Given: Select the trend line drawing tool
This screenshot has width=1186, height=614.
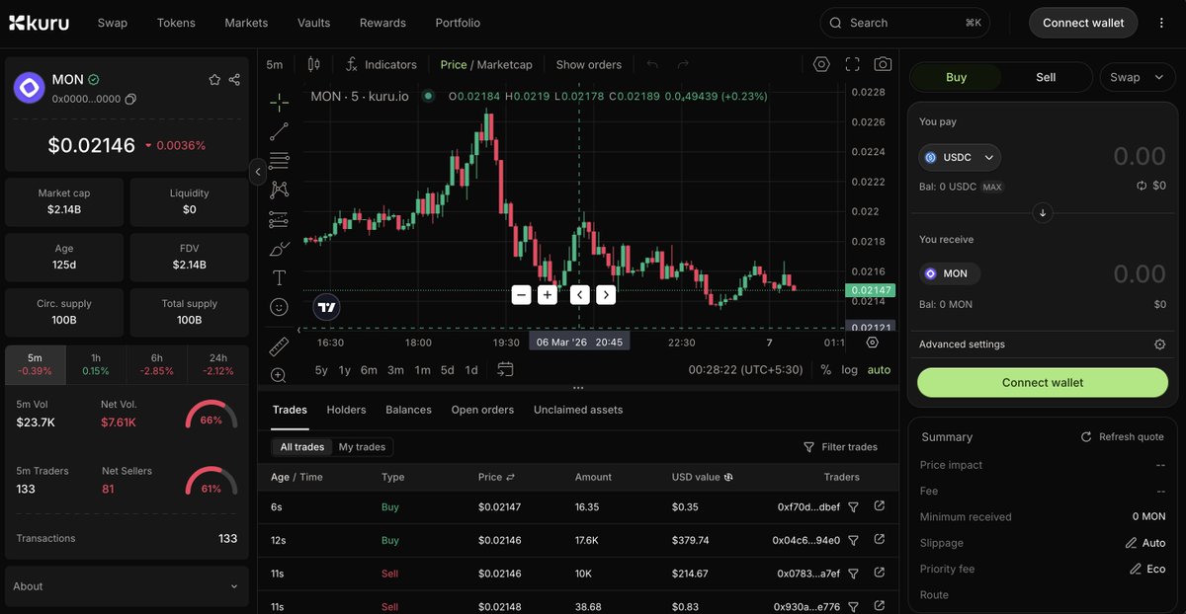Looking at the screenshot, I should click(x=279, y=131).
